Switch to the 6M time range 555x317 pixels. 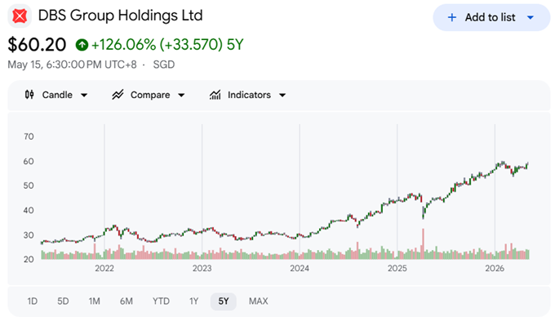(x=126, y=301)
